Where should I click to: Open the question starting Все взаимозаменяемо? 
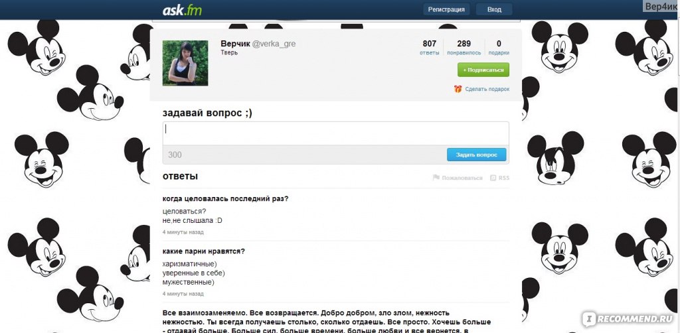point(327,322)
